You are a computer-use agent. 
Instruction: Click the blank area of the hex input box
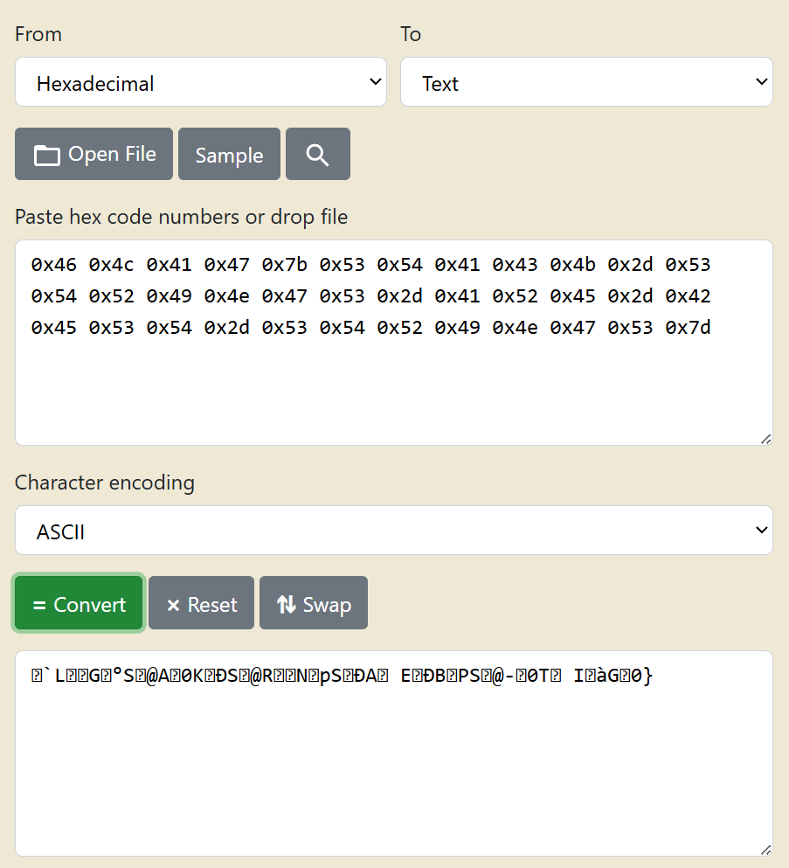393,393
